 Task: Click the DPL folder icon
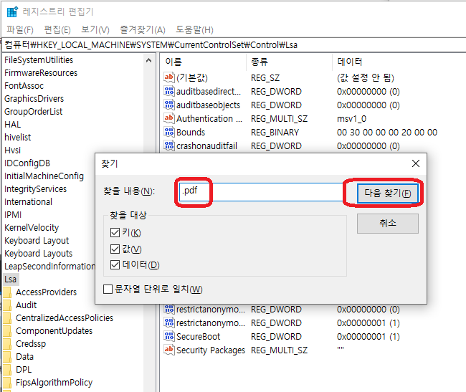(x=7, y=370)
